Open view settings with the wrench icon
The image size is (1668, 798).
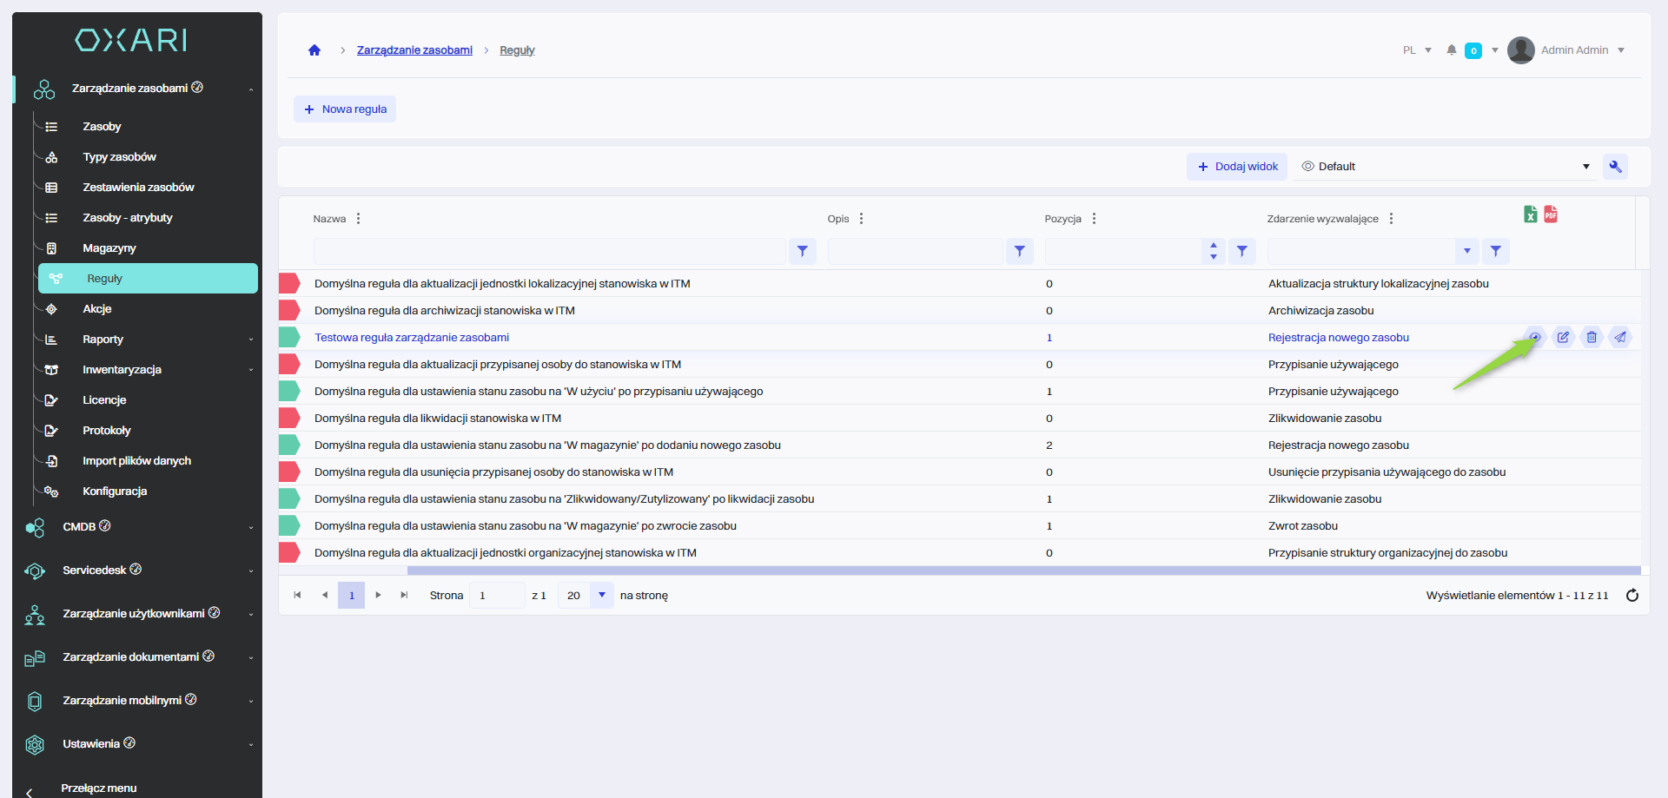pos(1615,167)
